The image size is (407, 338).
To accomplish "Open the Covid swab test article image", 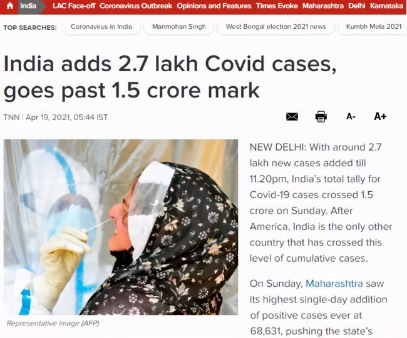I will [x=121, y=227].
